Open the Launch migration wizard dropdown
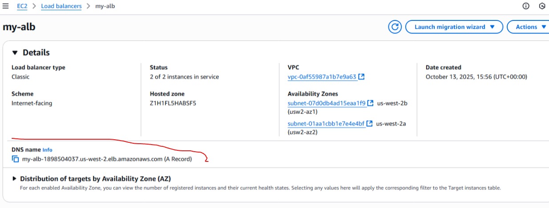Viewport: 549px width, 208px height. tap(454, 27)
